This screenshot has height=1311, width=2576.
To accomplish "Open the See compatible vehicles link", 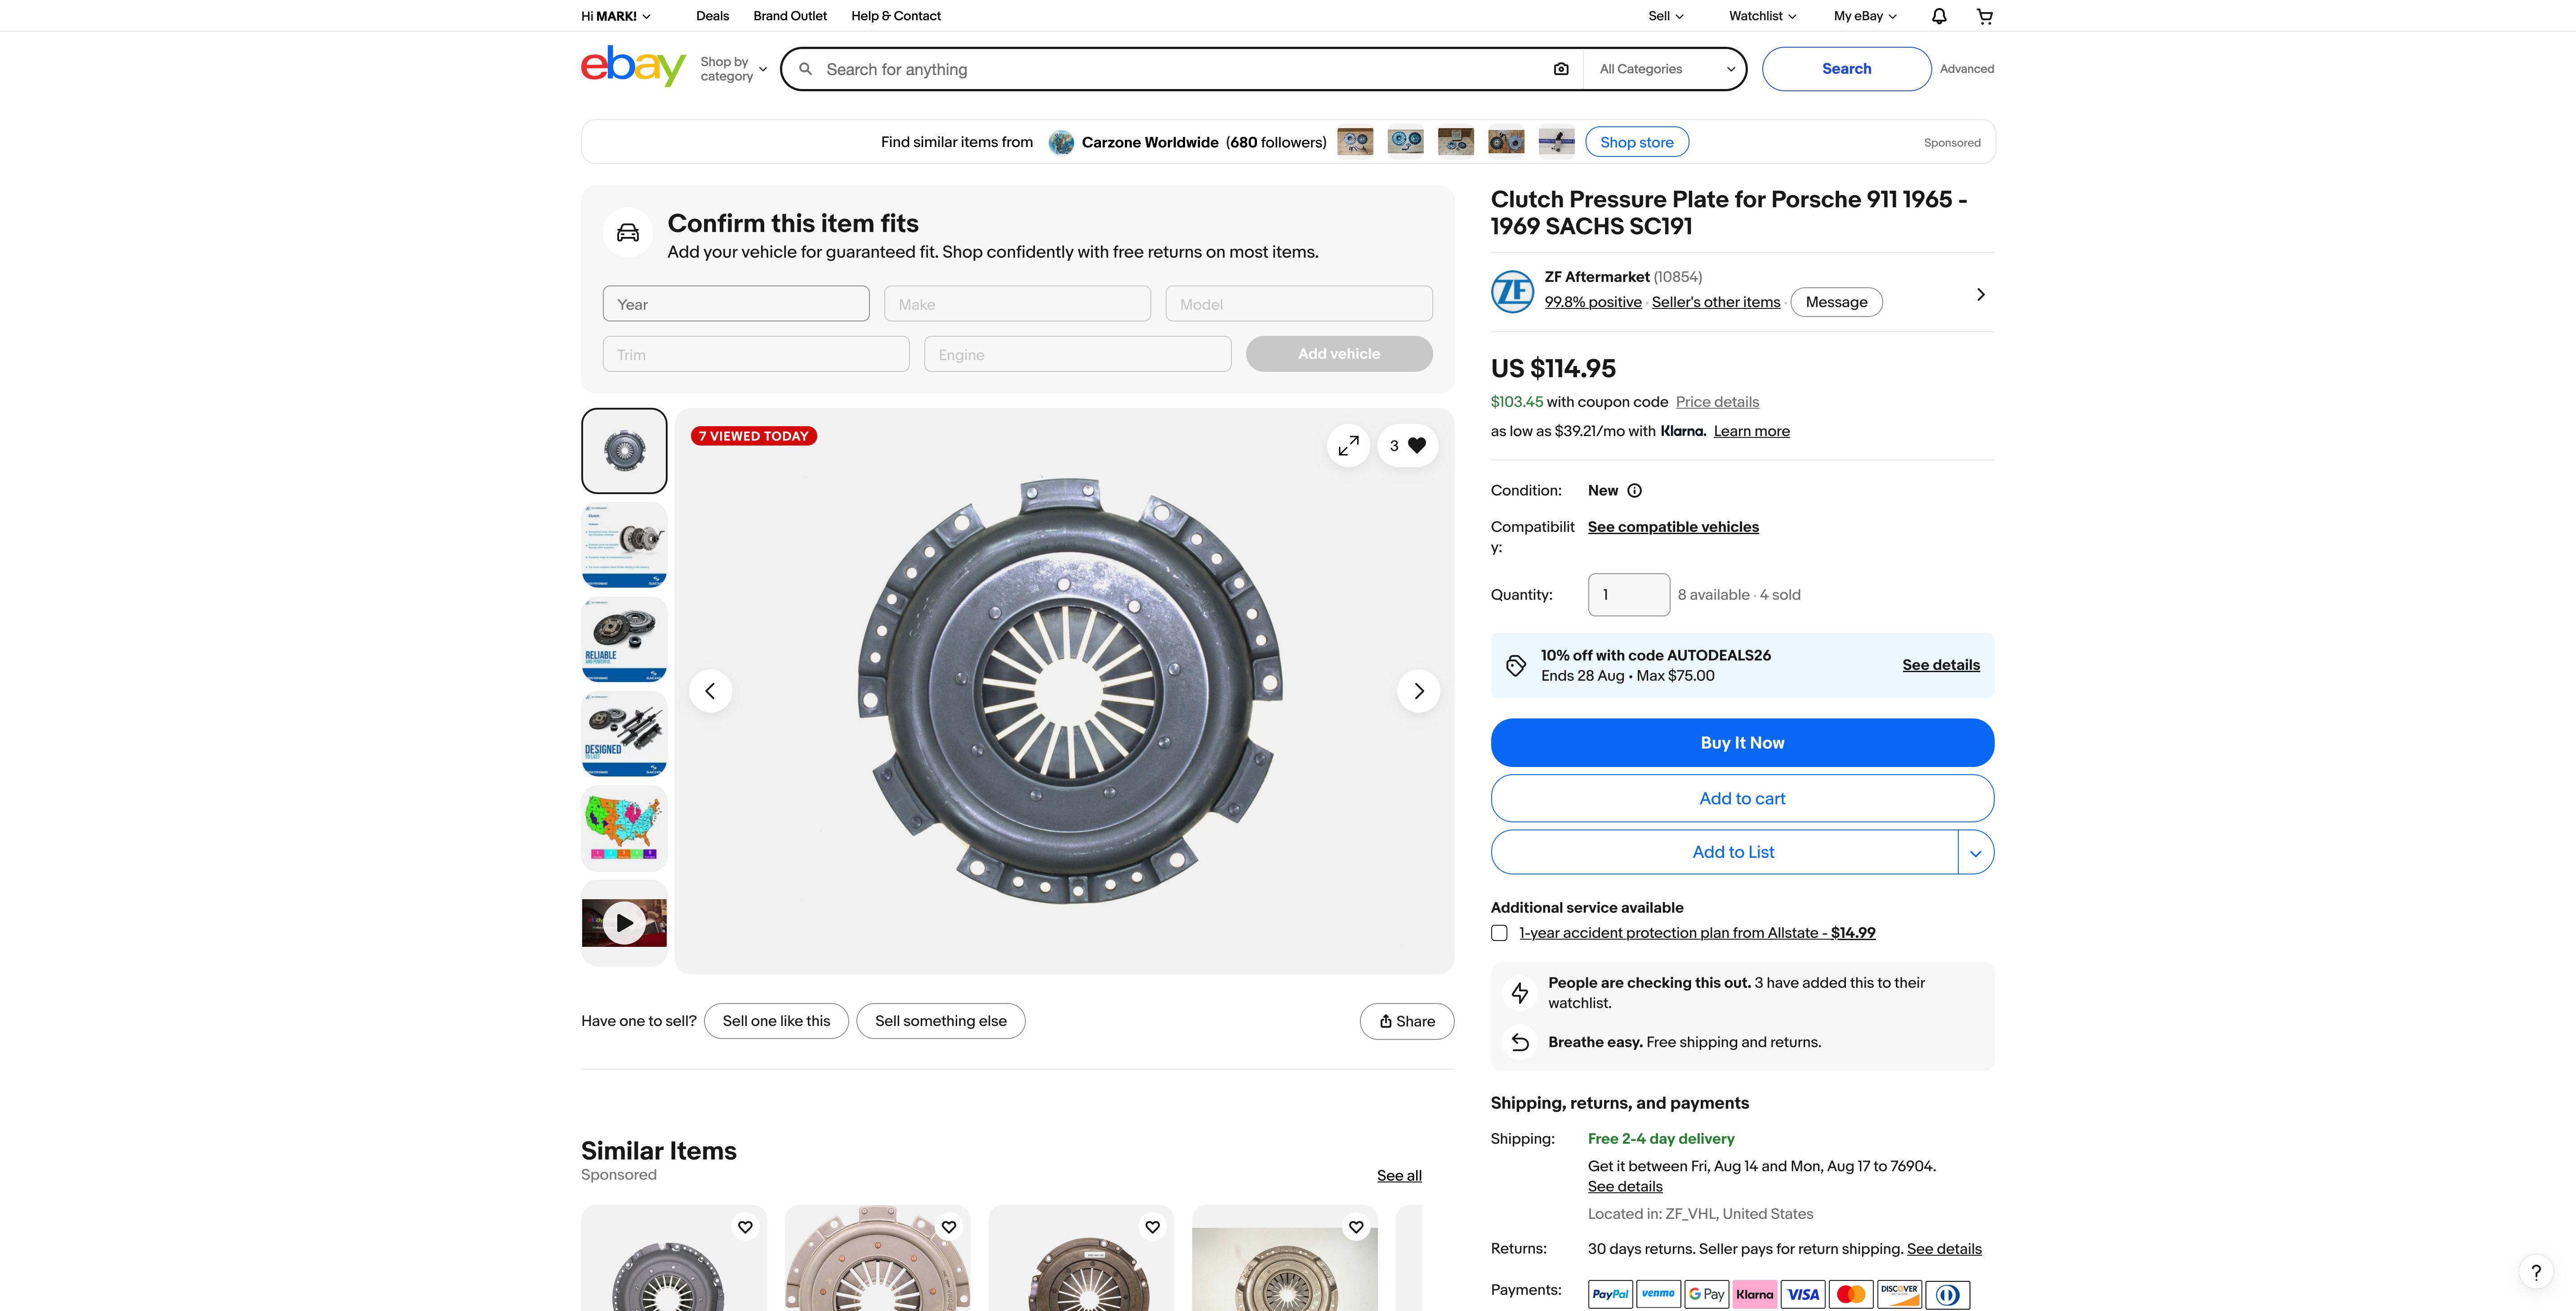I will (1673, 527).
